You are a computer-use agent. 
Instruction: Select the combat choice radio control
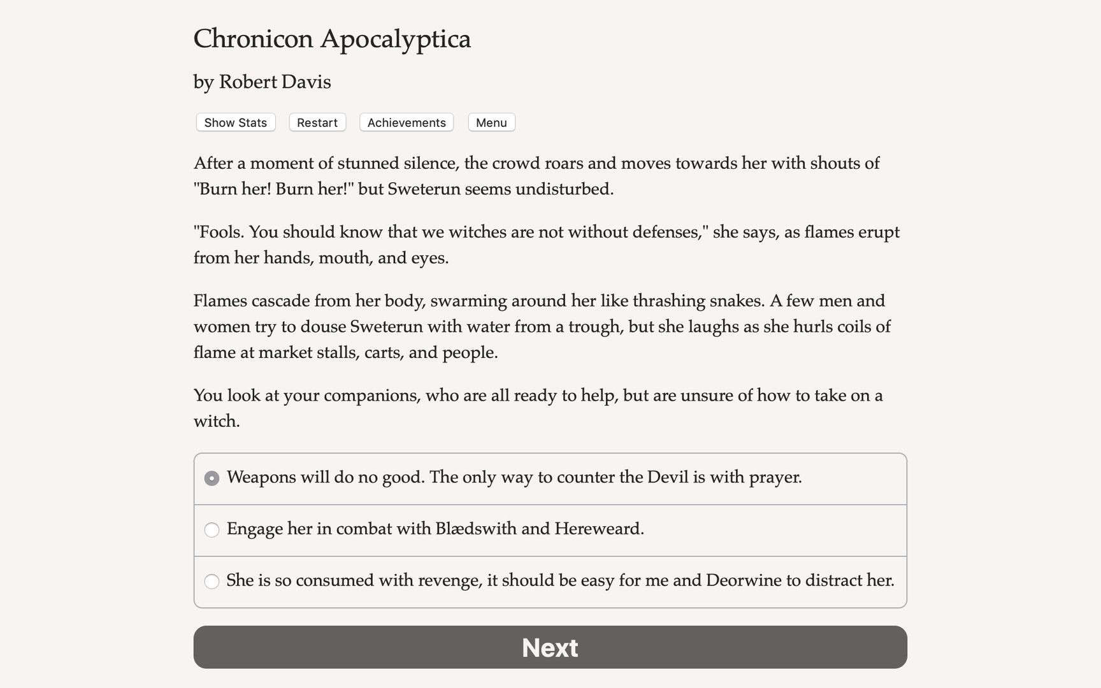212,529
